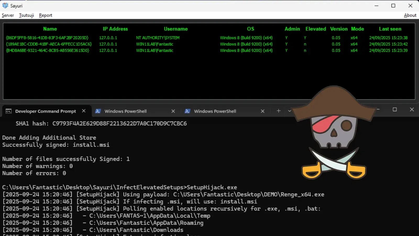Image resolution: width=419 pixels, height=236 pixels.
Task: Open the Report menu
Action: point(45,15)
